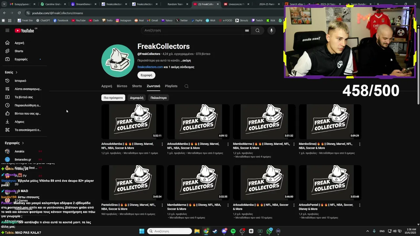The height and width of the screenshot is (236, 420).
Task: Open WhatsApp from the taskbar
Action: pos(269,231)
